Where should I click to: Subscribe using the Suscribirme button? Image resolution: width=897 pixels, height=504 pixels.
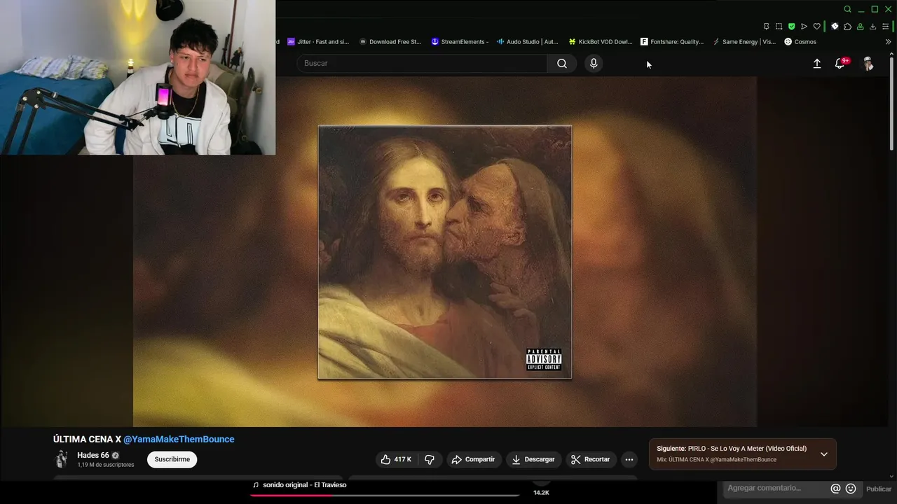(x=172, y=459)
